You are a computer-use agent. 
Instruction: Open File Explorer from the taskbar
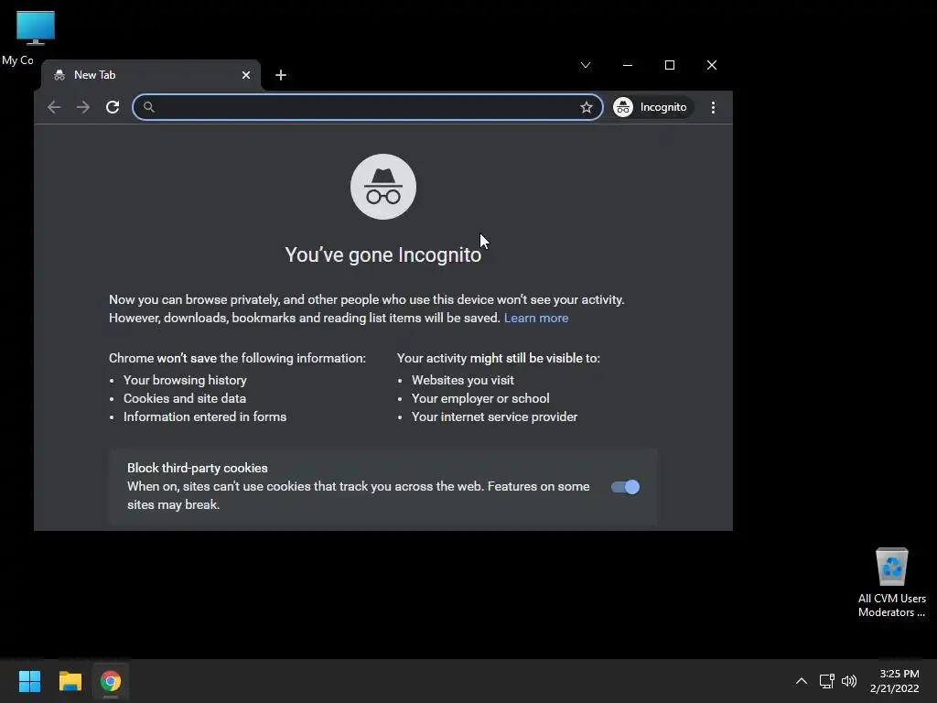[x=70, y=681]
